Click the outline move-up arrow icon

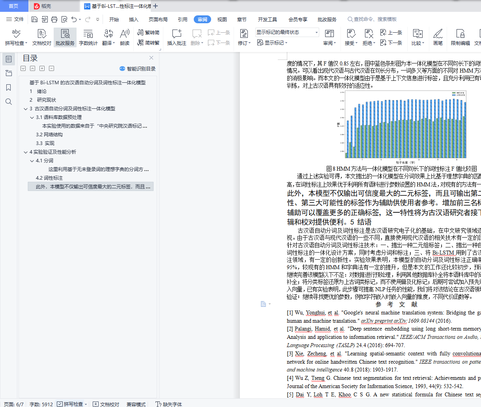(x=32, y=69)
